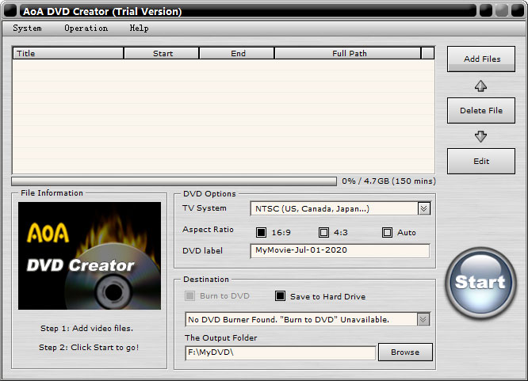528x381 pixels.
Task: Expand the TV System dropdown
Action: tap(423, 209)
